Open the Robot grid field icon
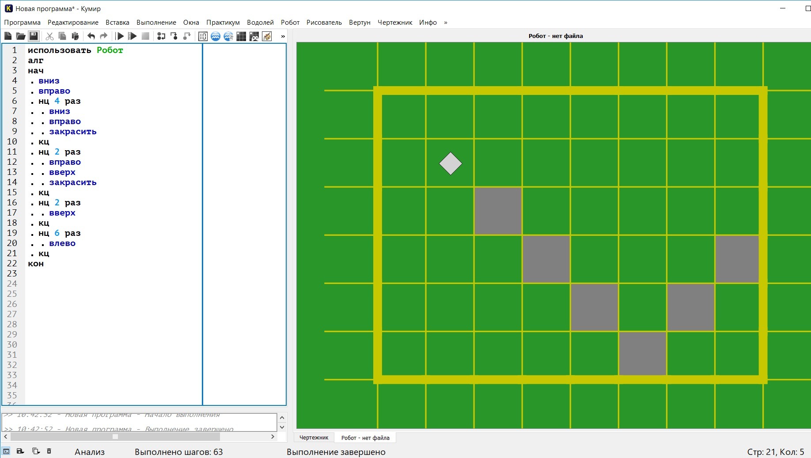Viewport: 811px width, 458px height. tap(241, 36)
